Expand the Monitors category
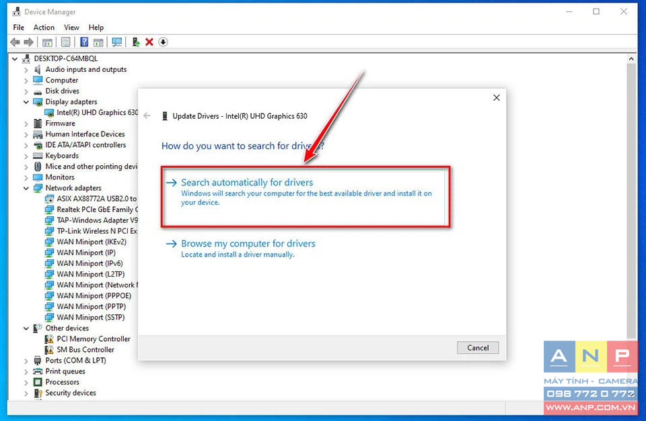Image resolution: width=646 pixels, height=421 pixels. coord(26,178)
